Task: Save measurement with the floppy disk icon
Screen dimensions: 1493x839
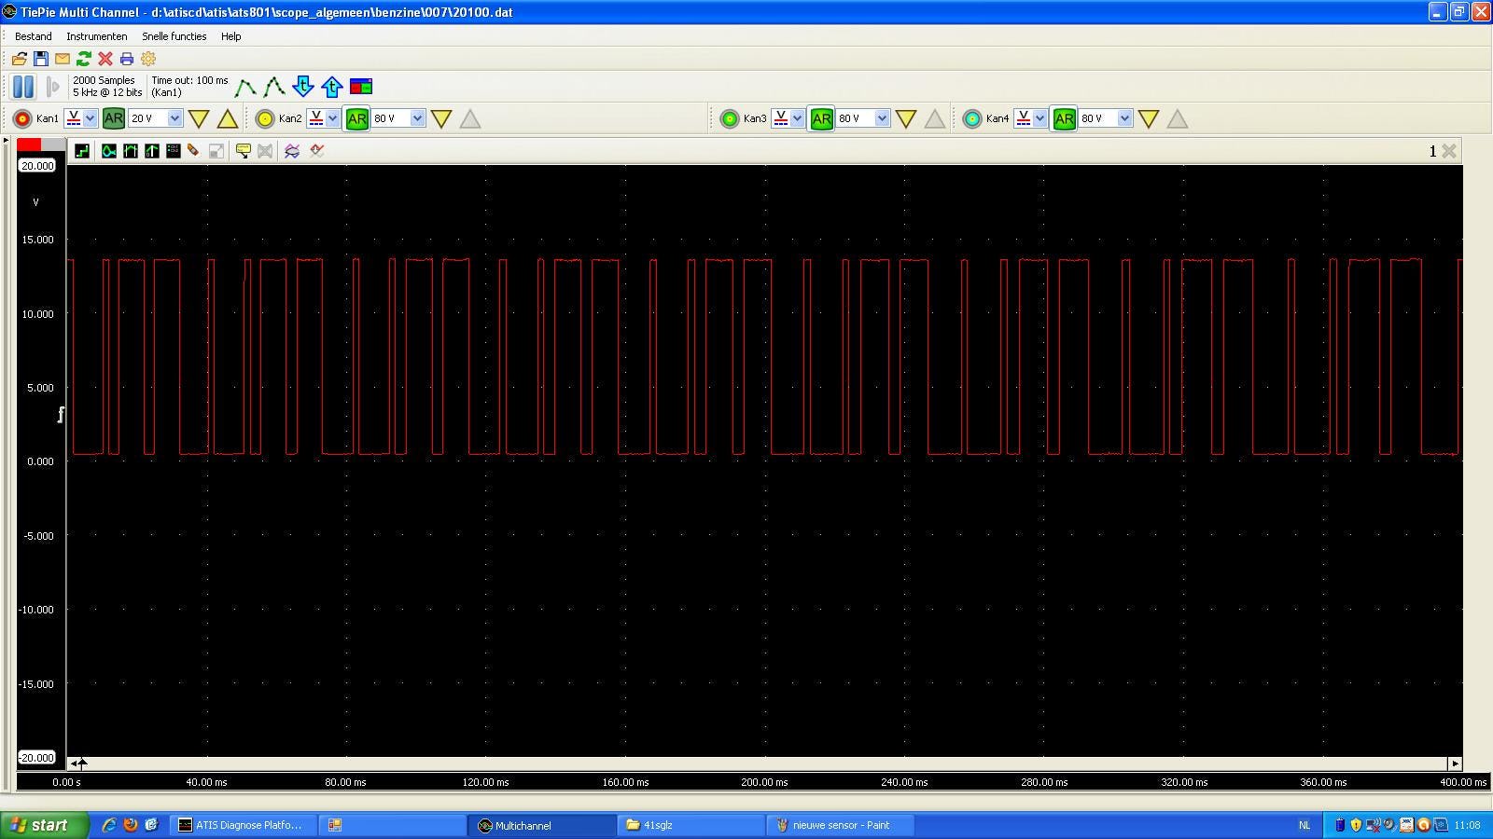Action: point(41,59)
